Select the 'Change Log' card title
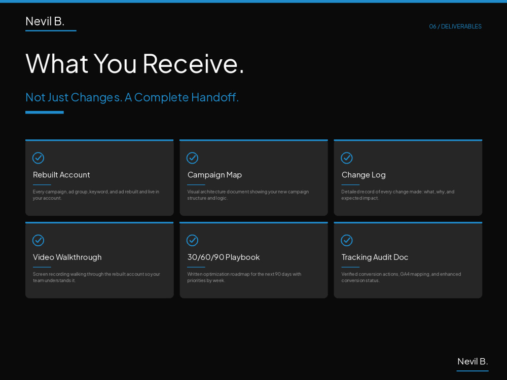Screen dimensions: 507x380 pos(364,175)
